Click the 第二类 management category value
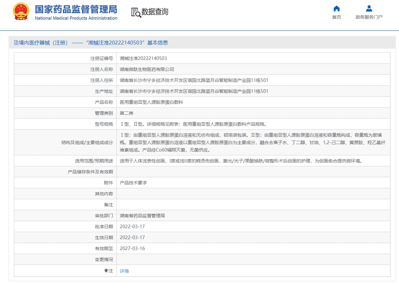 [126, 113]
